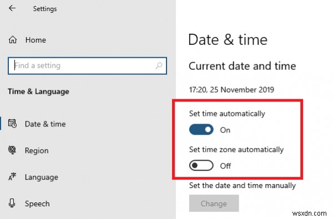
Task: Click the Region globe icon
Action: 12,150
